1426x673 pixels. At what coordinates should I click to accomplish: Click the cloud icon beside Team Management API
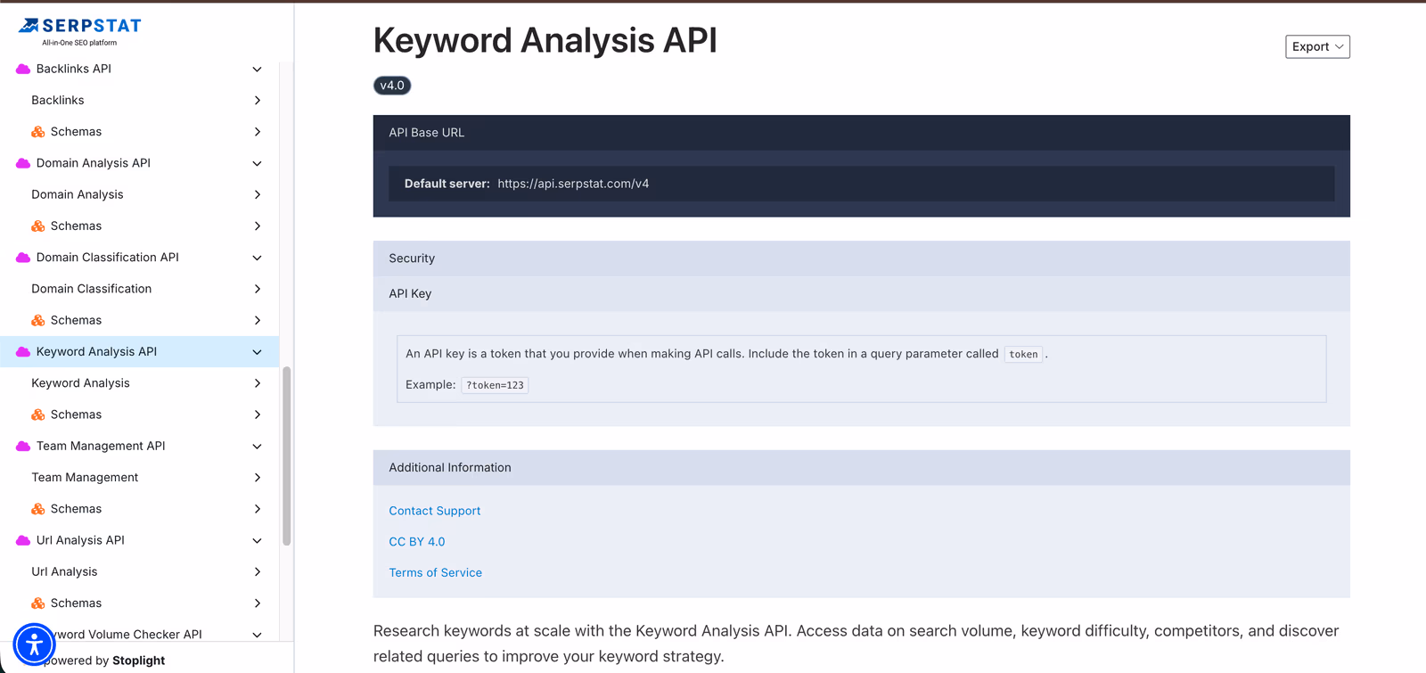tap(23, 447)
